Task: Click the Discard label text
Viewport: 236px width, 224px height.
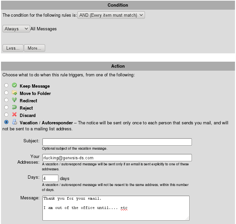Action: point(28,115)
